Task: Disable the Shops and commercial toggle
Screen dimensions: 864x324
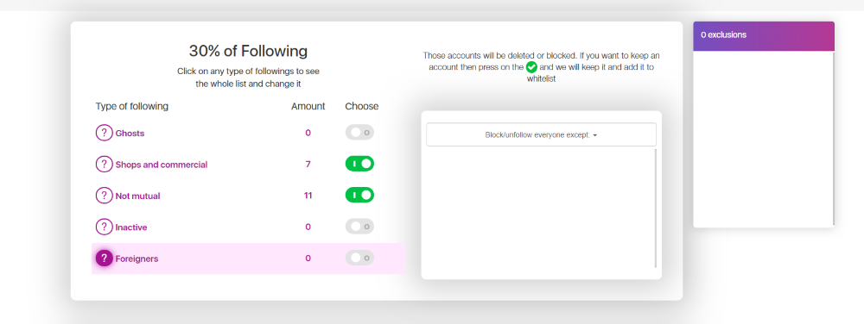Action: click(x=359, y=164)
